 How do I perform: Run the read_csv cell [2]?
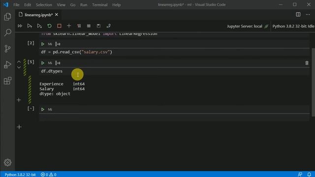pyautogui.click(x=43, y=44)
